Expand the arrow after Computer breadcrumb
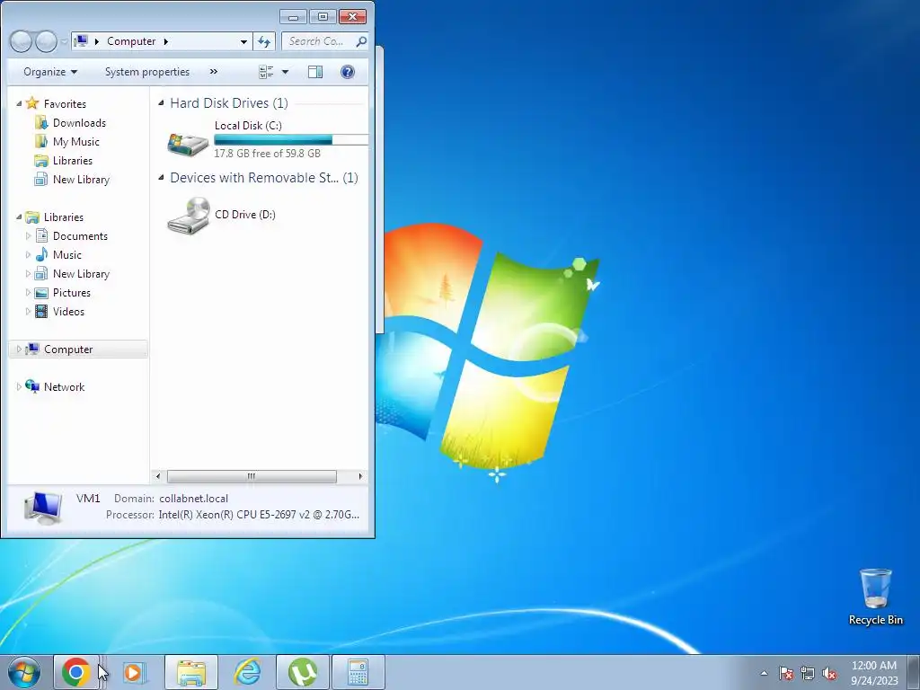Image resolution: width=920 pixels, height=690 pixels. click(x=166, y=41)
